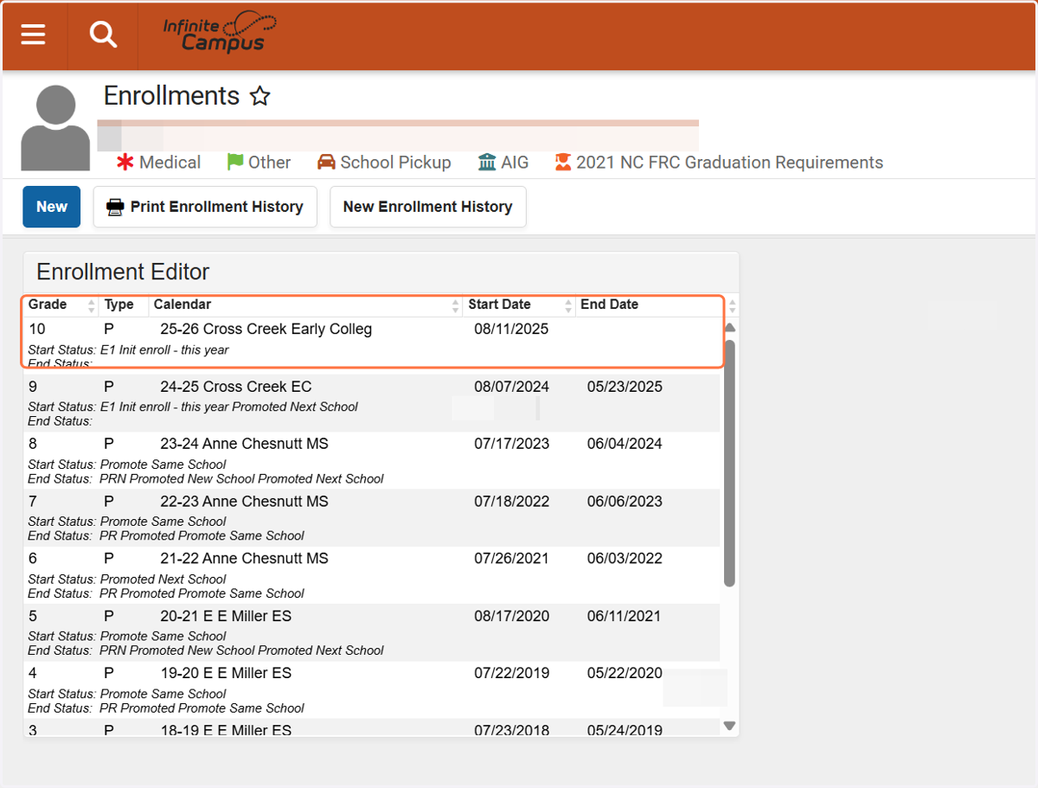
Task: Click scrollbar down arrow in enrollment list
Action: (729, 726)
